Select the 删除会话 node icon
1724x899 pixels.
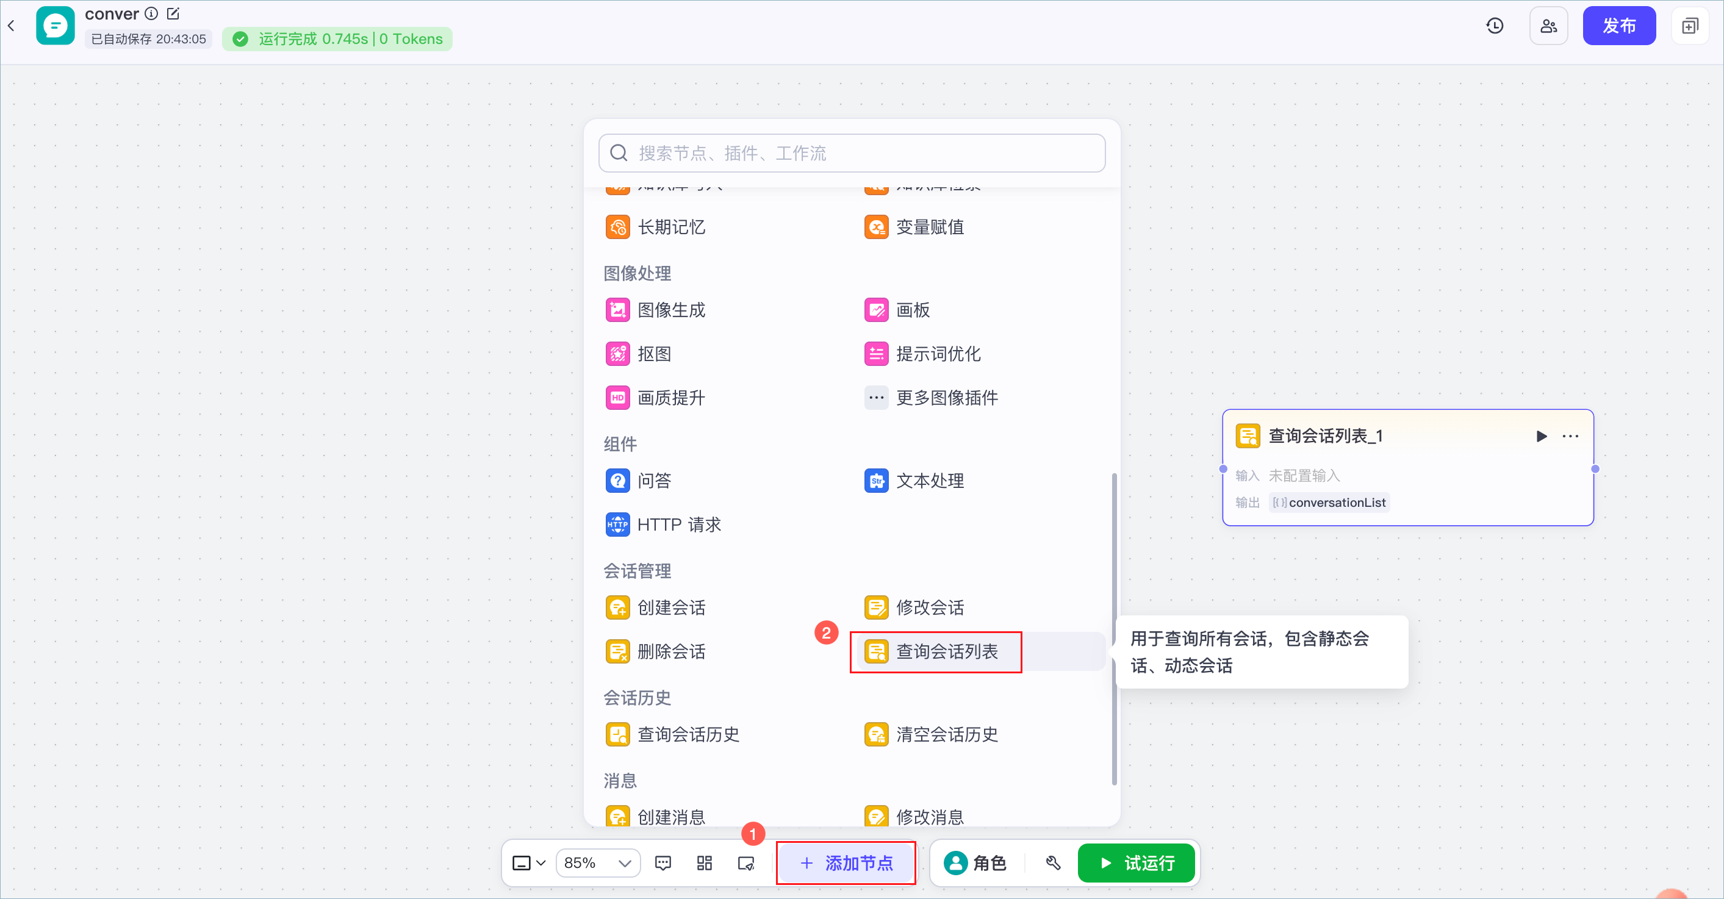point(617,651)
